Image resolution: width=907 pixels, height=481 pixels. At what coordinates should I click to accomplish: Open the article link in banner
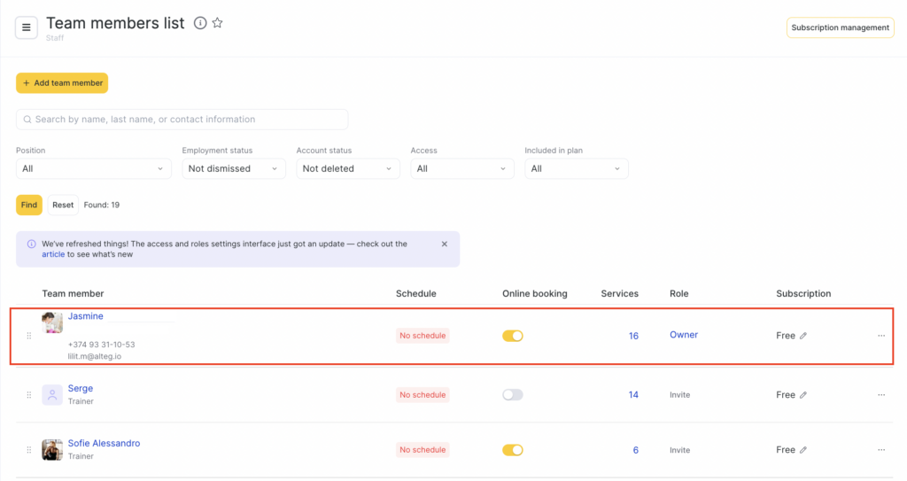53,254
